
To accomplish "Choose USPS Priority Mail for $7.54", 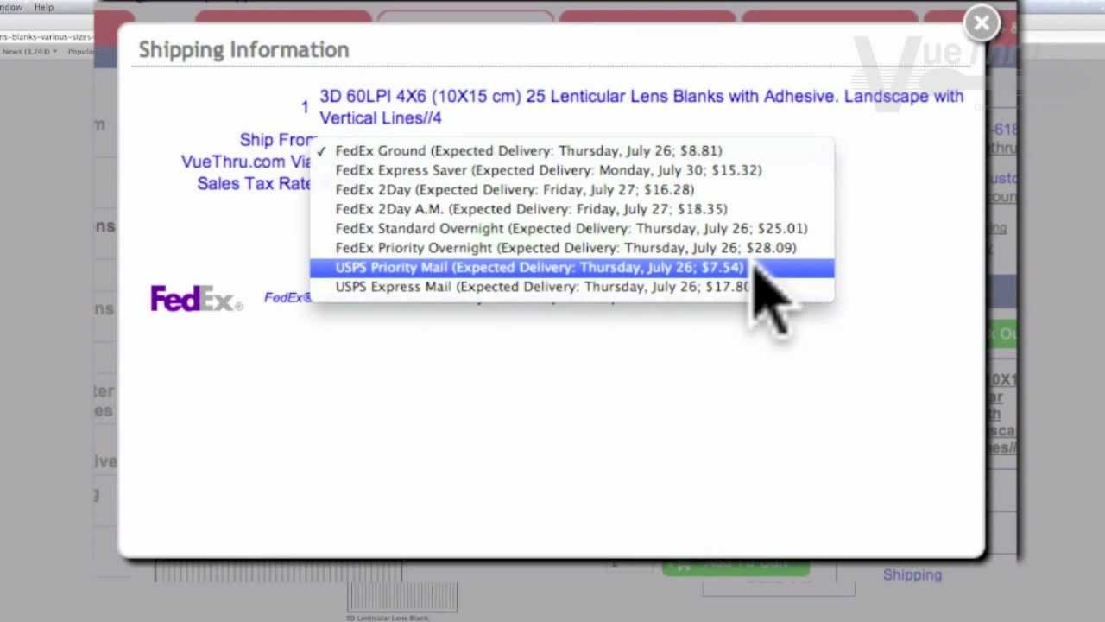I will click(571, 268).
